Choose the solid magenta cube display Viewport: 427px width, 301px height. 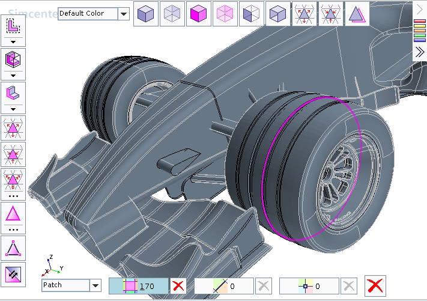[x=199, y=14]
